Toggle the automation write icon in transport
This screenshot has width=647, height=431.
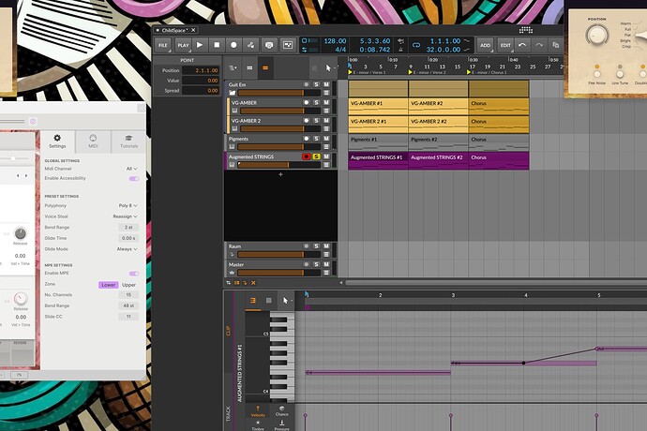(x=250, y=45)
